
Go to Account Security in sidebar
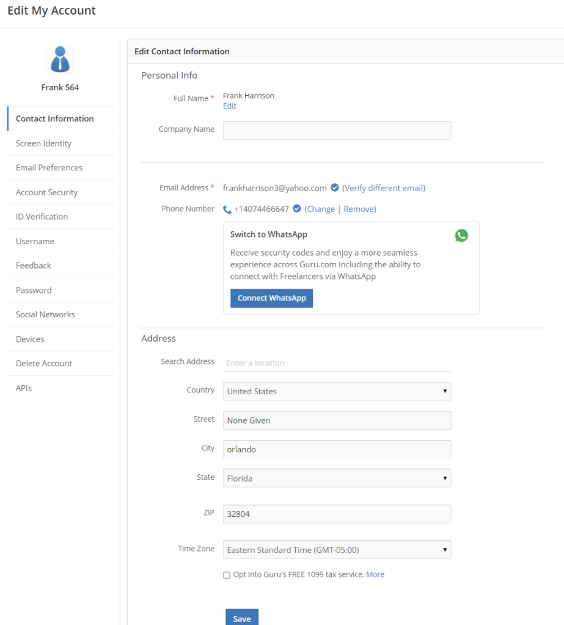(x=46, y=192)
